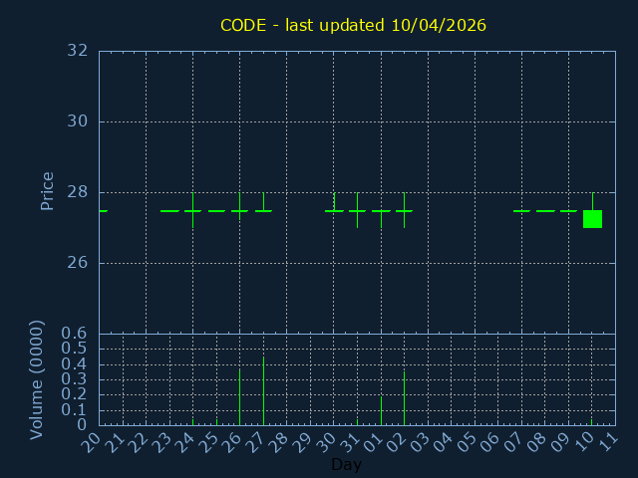
Task: Click the volume axis label 0.4
Action: 74,363
